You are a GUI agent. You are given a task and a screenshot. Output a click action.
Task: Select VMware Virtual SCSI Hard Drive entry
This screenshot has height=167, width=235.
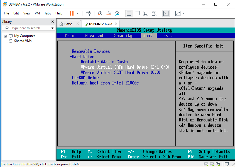(x=121, y=72)
